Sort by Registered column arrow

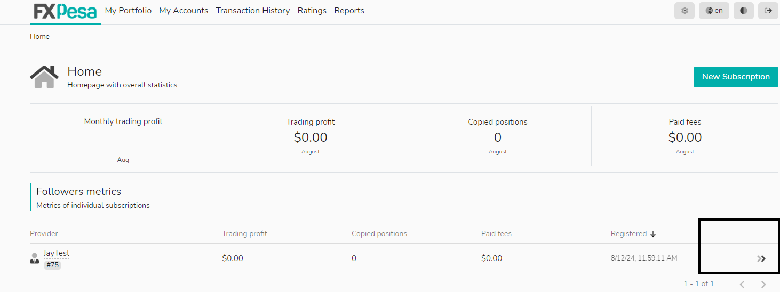pyautogui.click(x=653, y=234)
